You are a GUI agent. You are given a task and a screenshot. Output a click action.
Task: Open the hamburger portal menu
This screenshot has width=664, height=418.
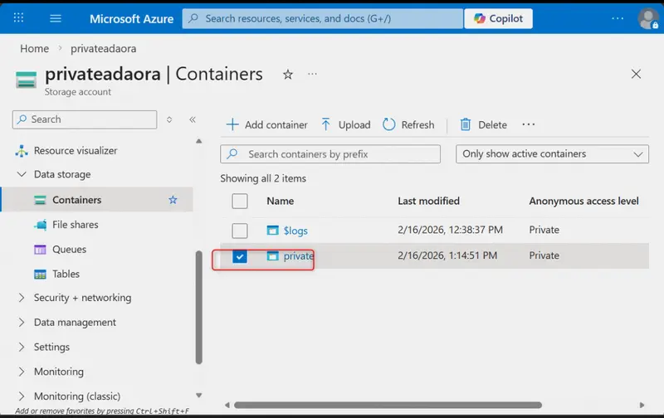(56, 18)
